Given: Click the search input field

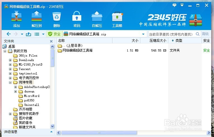Looking at the screenshot, I should coord(171,34).
